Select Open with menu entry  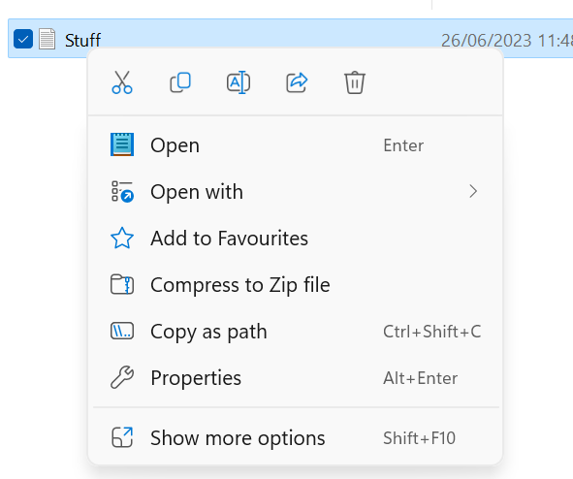click(x=296, y=191)
